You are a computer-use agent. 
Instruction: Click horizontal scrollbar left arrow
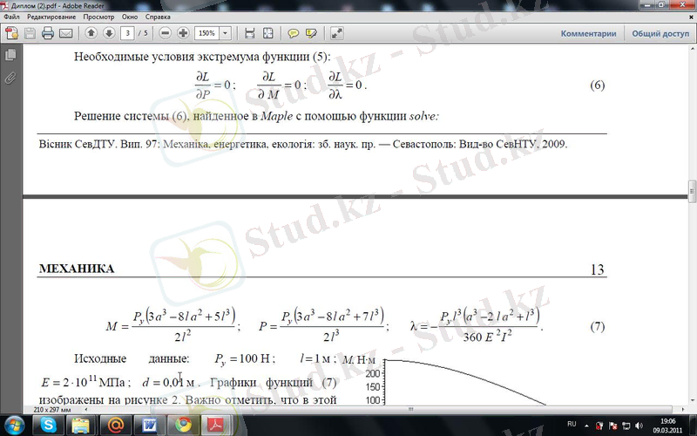[x=85, y=409]
